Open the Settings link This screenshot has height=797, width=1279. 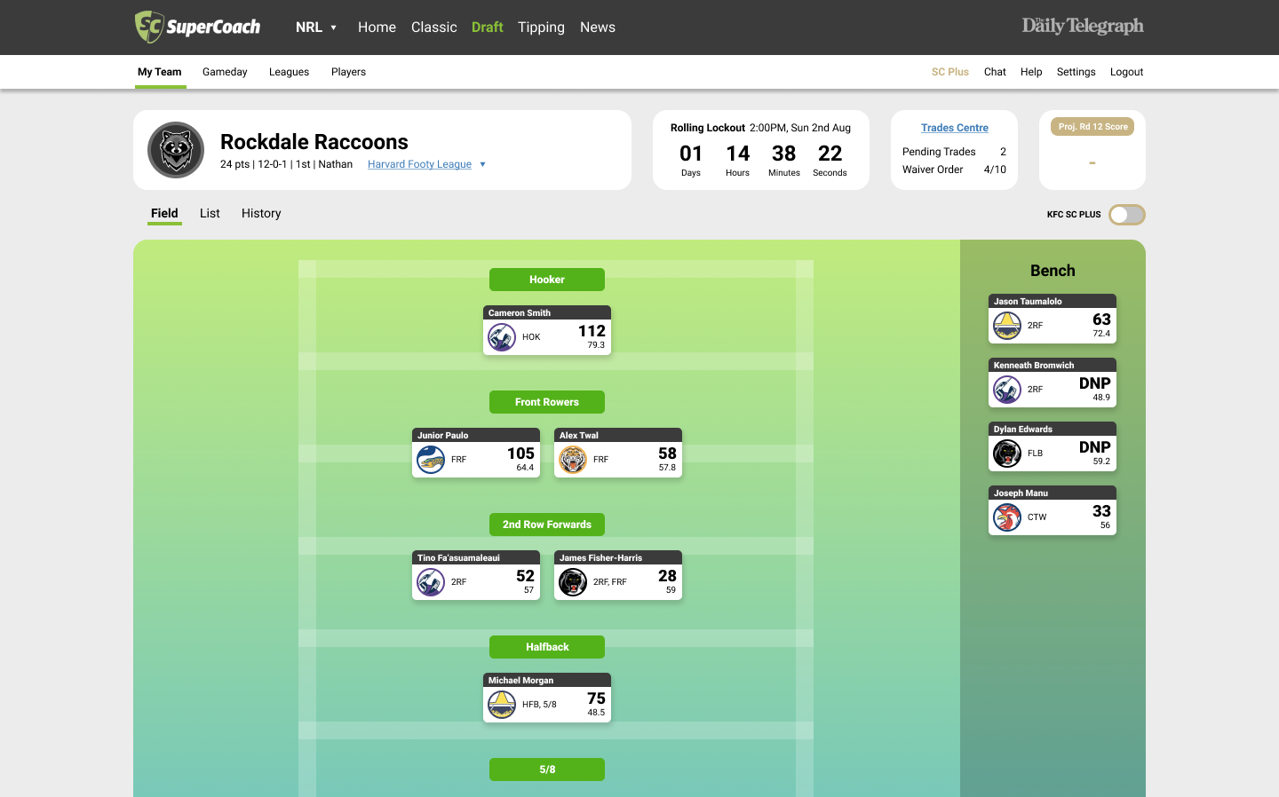[1076, 72]
